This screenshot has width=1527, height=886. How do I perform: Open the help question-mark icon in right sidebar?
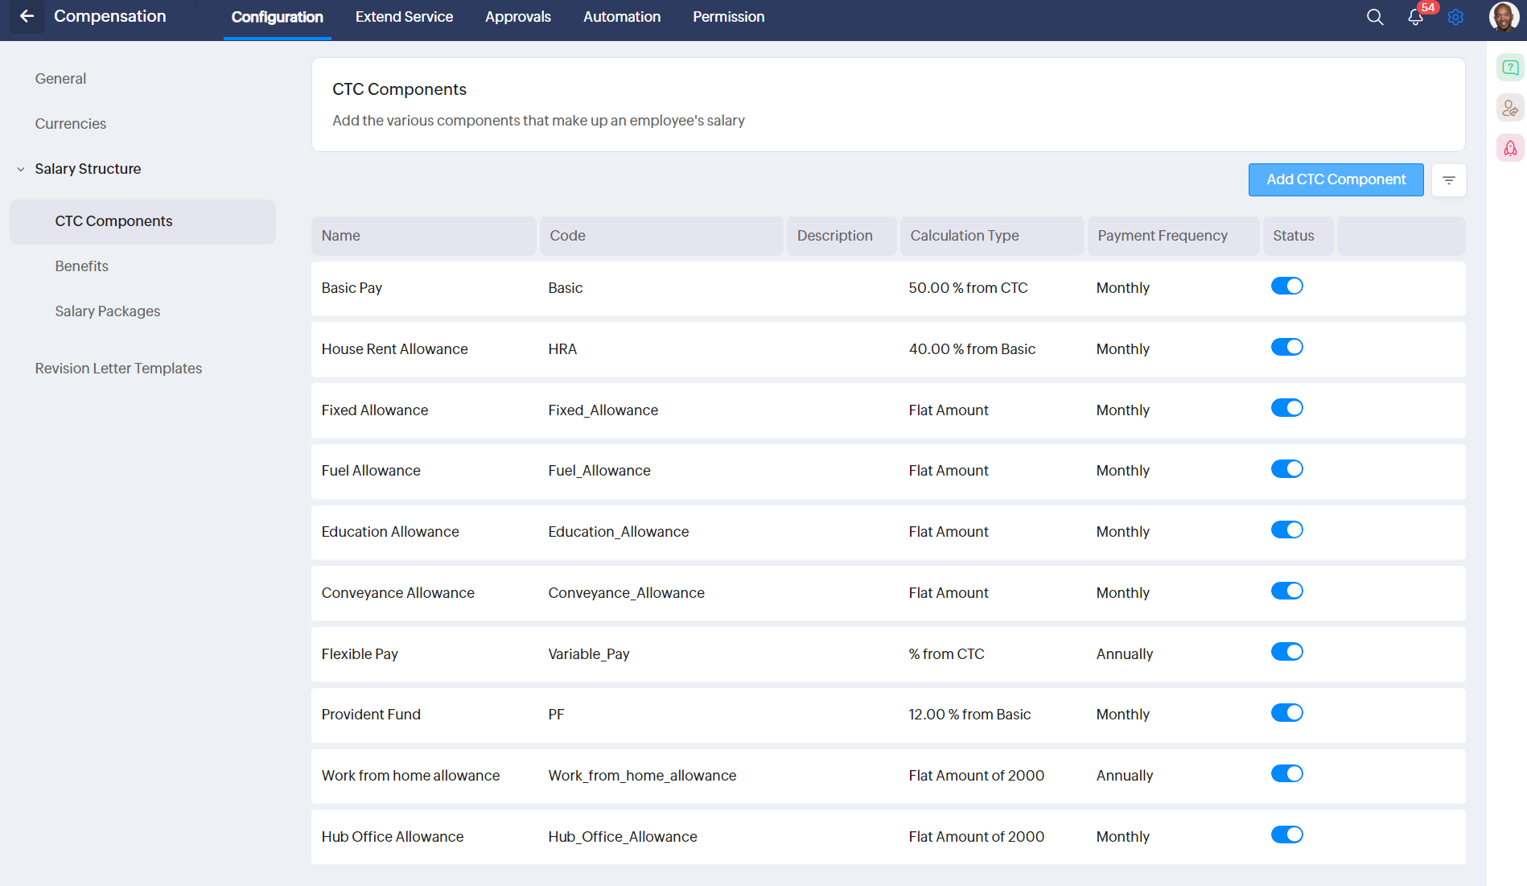pos(1510,68)
